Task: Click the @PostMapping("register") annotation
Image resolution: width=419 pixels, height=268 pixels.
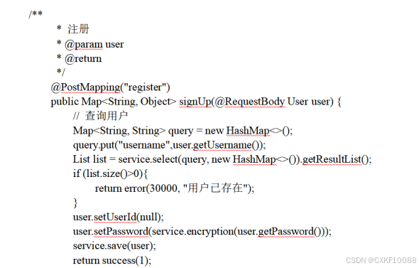Action: coord(110,87)
